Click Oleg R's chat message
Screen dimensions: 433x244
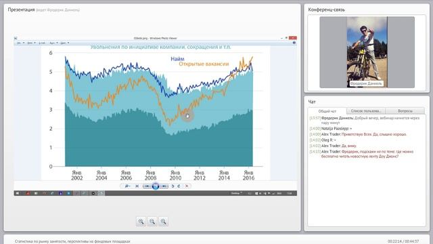[x=323, y=140]
